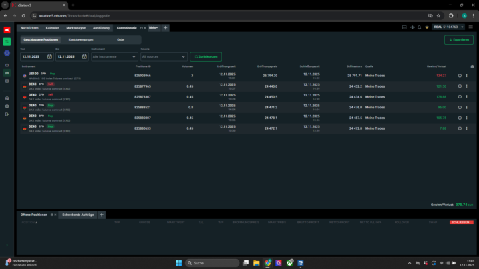Expand the Mehr tab dropdown

tap(154, 28)
